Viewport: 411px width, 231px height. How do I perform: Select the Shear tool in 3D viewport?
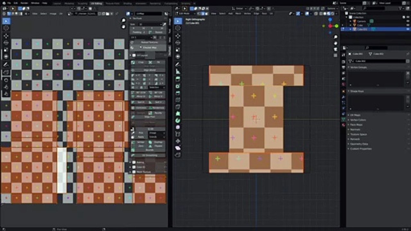[x=178, y=148]
